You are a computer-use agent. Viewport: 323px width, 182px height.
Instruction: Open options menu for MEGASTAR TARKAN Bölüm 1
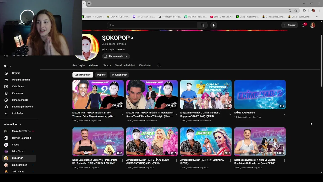(176, 113)
